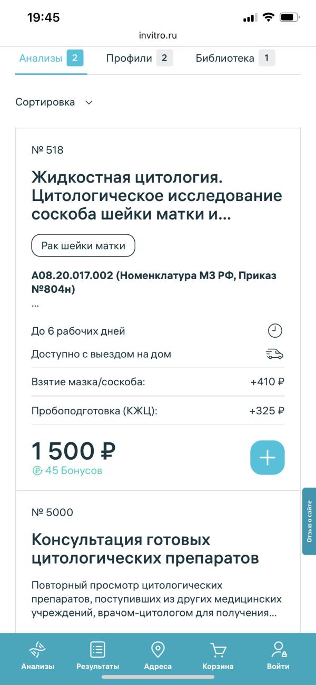
Task: Tap the 45 Бонусов label
Action: tap(74, 470)
